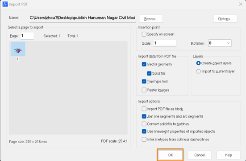Click the Page number input field
Viewport: 246px width, 161px height.
click(27, 36)
